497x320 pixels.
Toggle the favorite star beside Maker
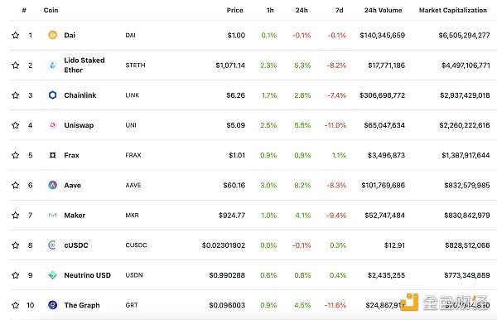pos(15,215)
